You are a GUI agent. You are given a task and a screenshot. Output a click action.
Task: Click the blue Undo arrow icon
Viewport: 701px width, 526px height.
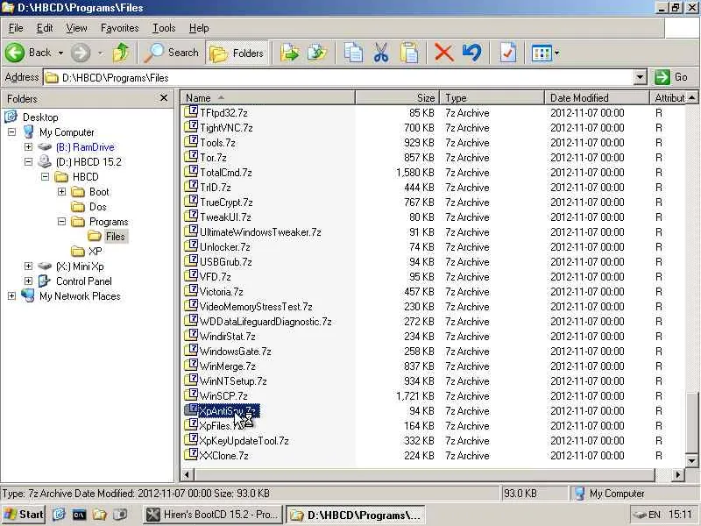[x=472, y=53]
